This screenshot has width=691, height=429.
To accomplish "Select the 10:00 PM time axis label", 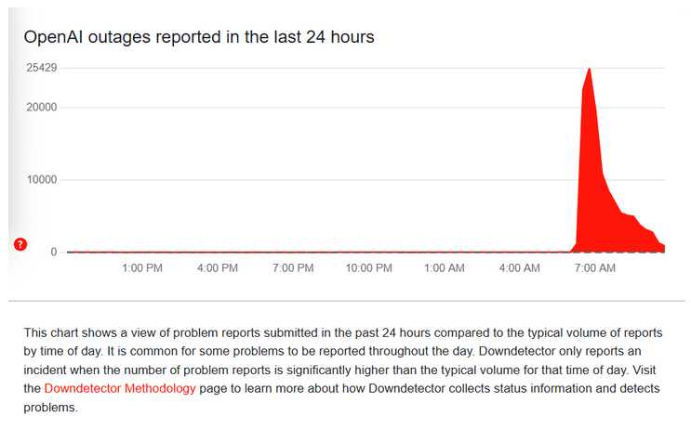I will [369, 268].
